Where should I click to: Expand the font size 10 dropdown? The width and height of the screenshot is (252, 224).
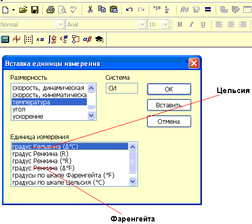(x=165, y=25)
